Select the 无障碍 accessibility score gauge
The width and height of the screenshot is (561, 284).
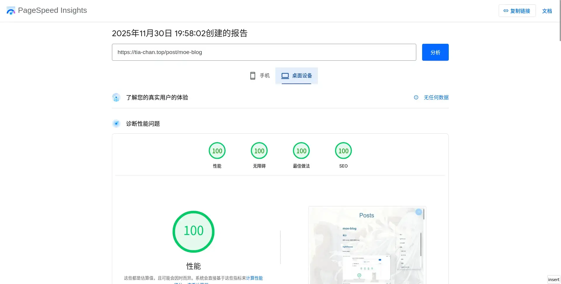click(x=259, y=151)
